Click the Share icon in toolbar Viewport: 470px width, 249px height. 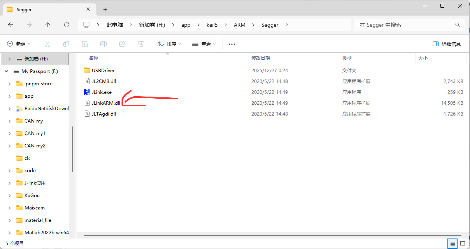pyautogui.click(x=122, y=44)
